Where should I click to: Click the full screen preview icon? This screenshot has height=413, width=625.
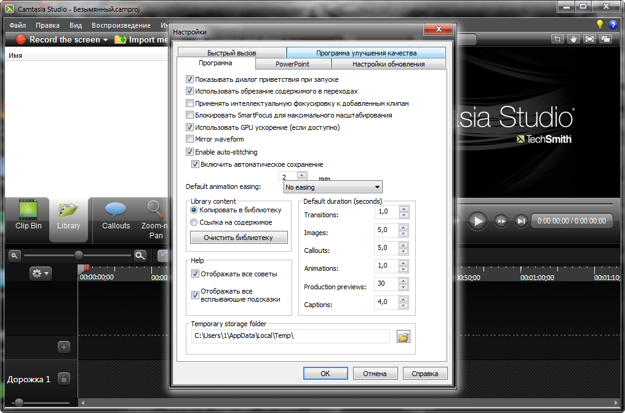point(589,39)
